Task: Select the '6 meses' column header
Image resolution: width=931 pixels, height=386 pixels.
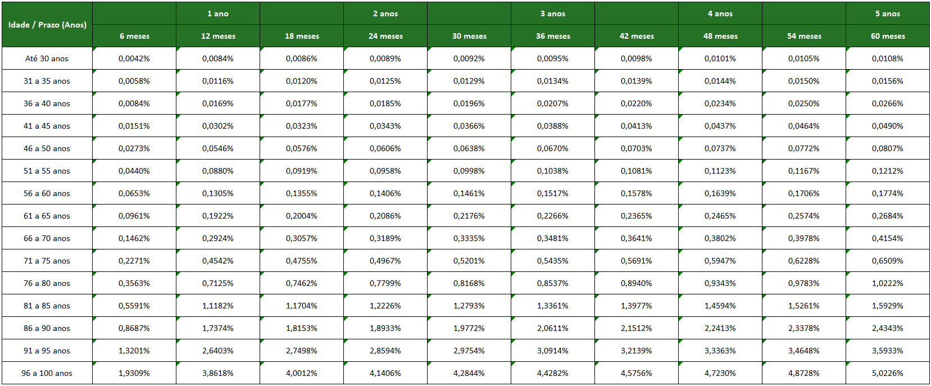Action: [x=134, y=36]
